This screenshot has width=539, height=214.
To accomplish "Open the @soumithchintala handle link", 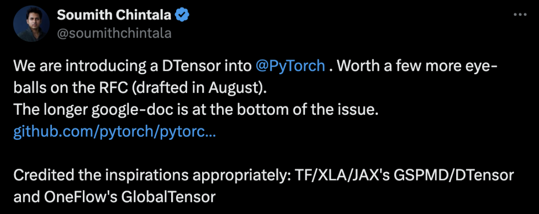I will [114, 33].
